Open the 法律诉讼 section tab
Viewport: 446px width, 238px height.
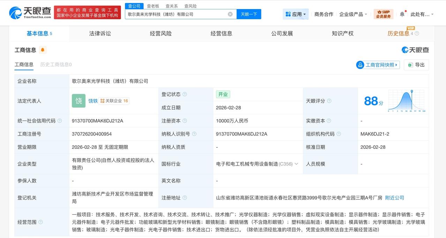coord(99,33)
